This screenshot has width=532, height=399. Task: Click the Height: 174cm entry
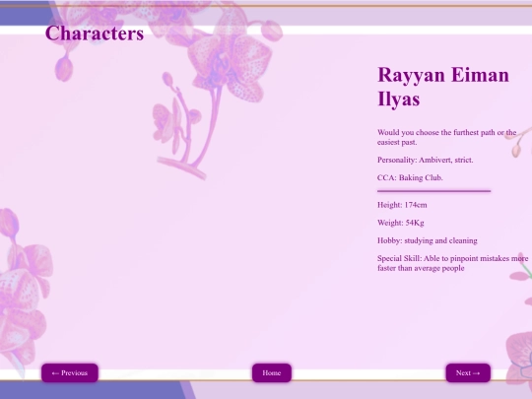click(x=402, y=205)
